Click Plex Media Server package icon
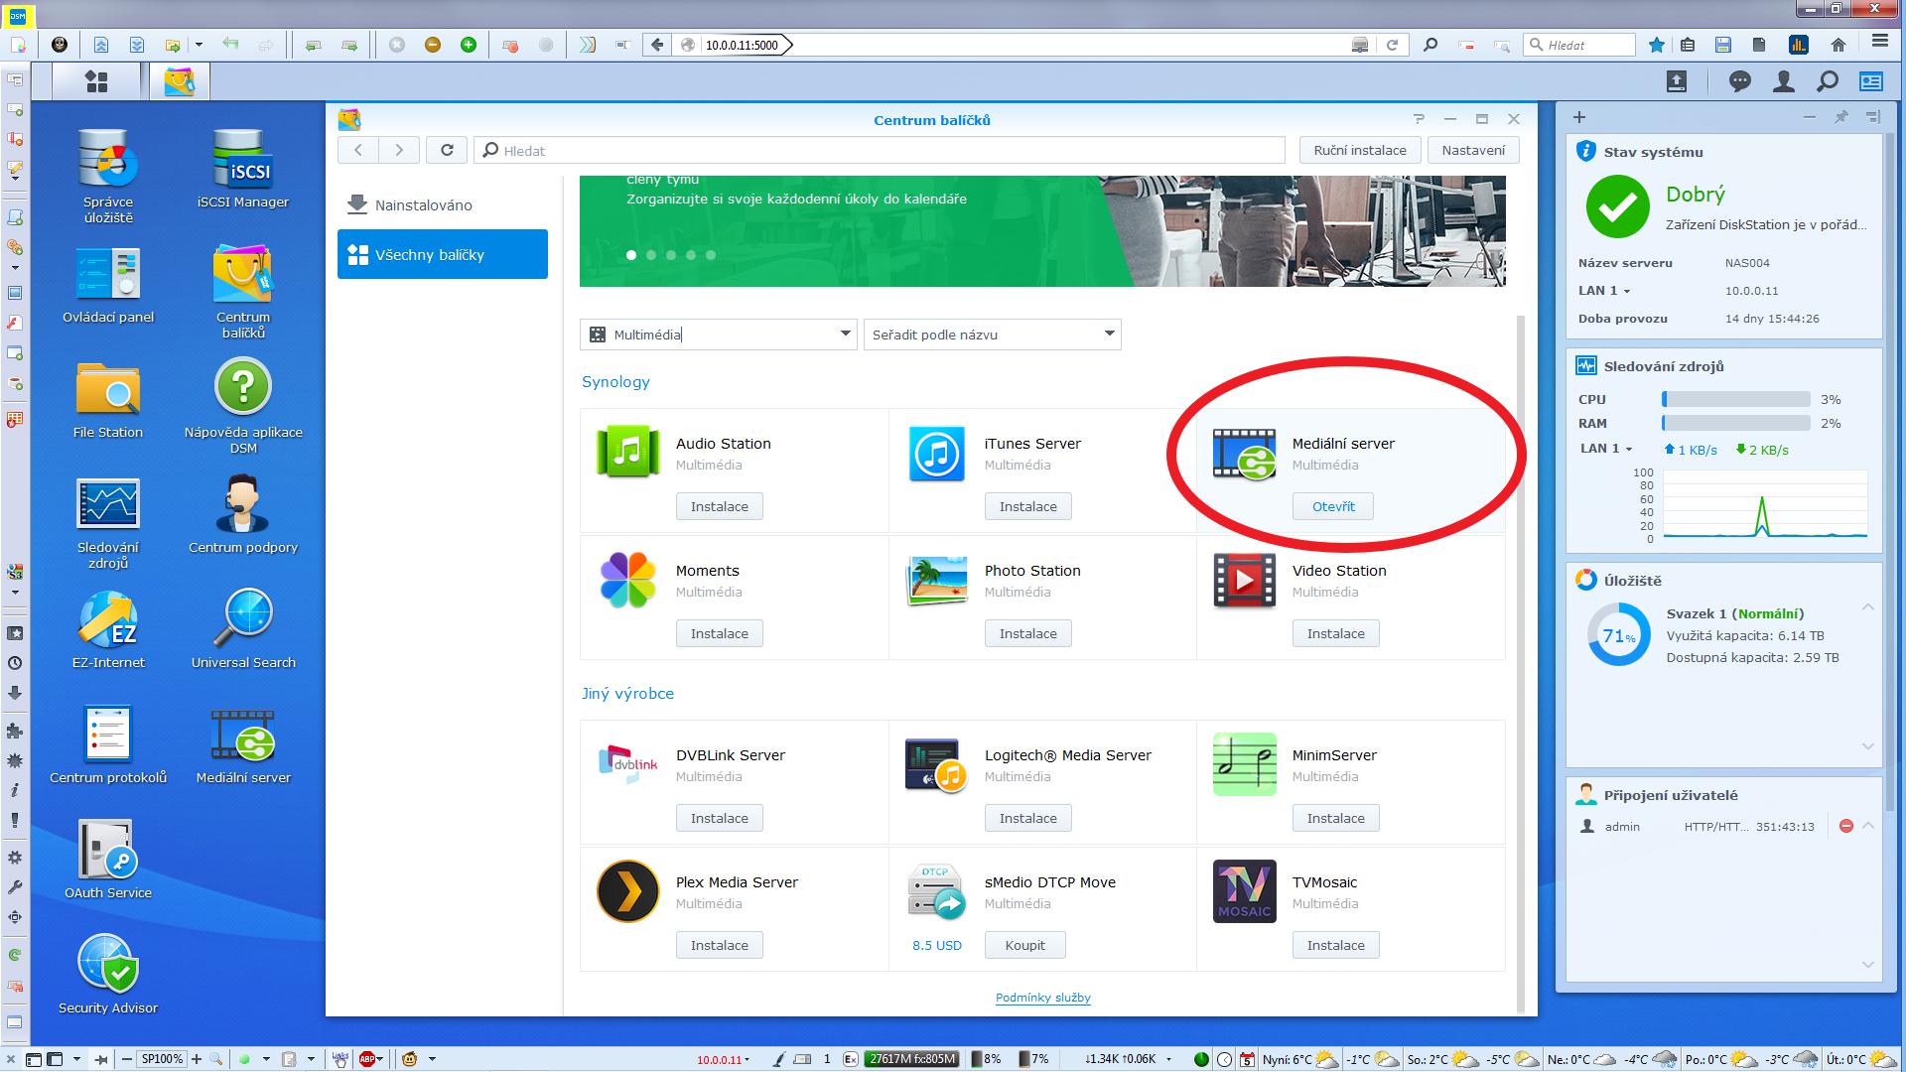1906x1072 pixels. (x=627, y=891)
